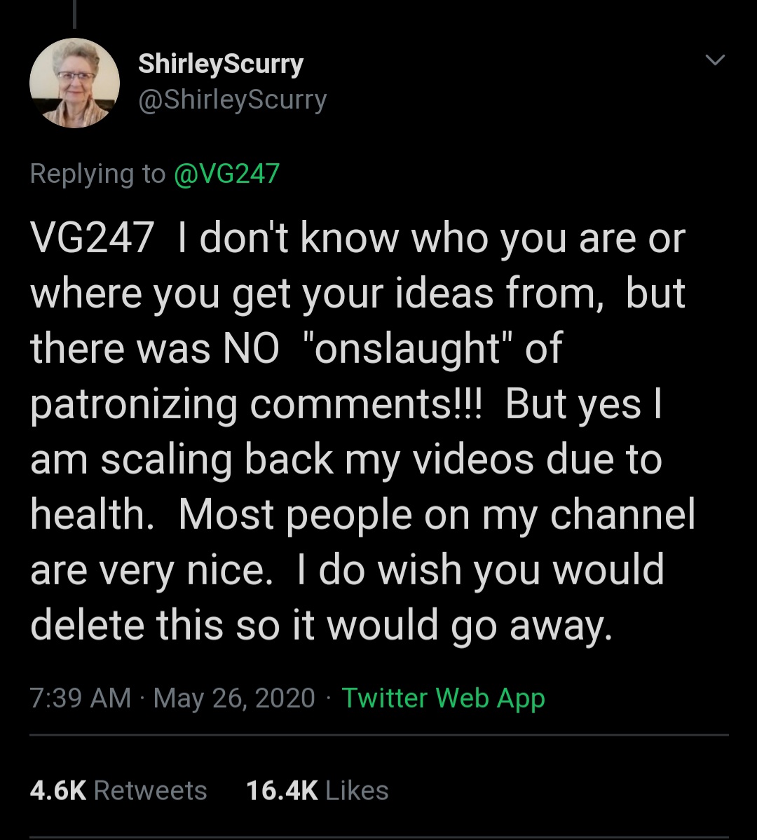Viewport: 757px width, 840px height.
Task: Click the gray @ShirleyScurry handle
Action: 233,99
